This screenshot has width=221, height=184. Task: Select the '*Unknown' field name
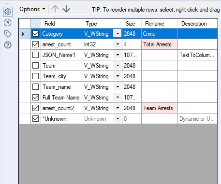click(54, 119)
